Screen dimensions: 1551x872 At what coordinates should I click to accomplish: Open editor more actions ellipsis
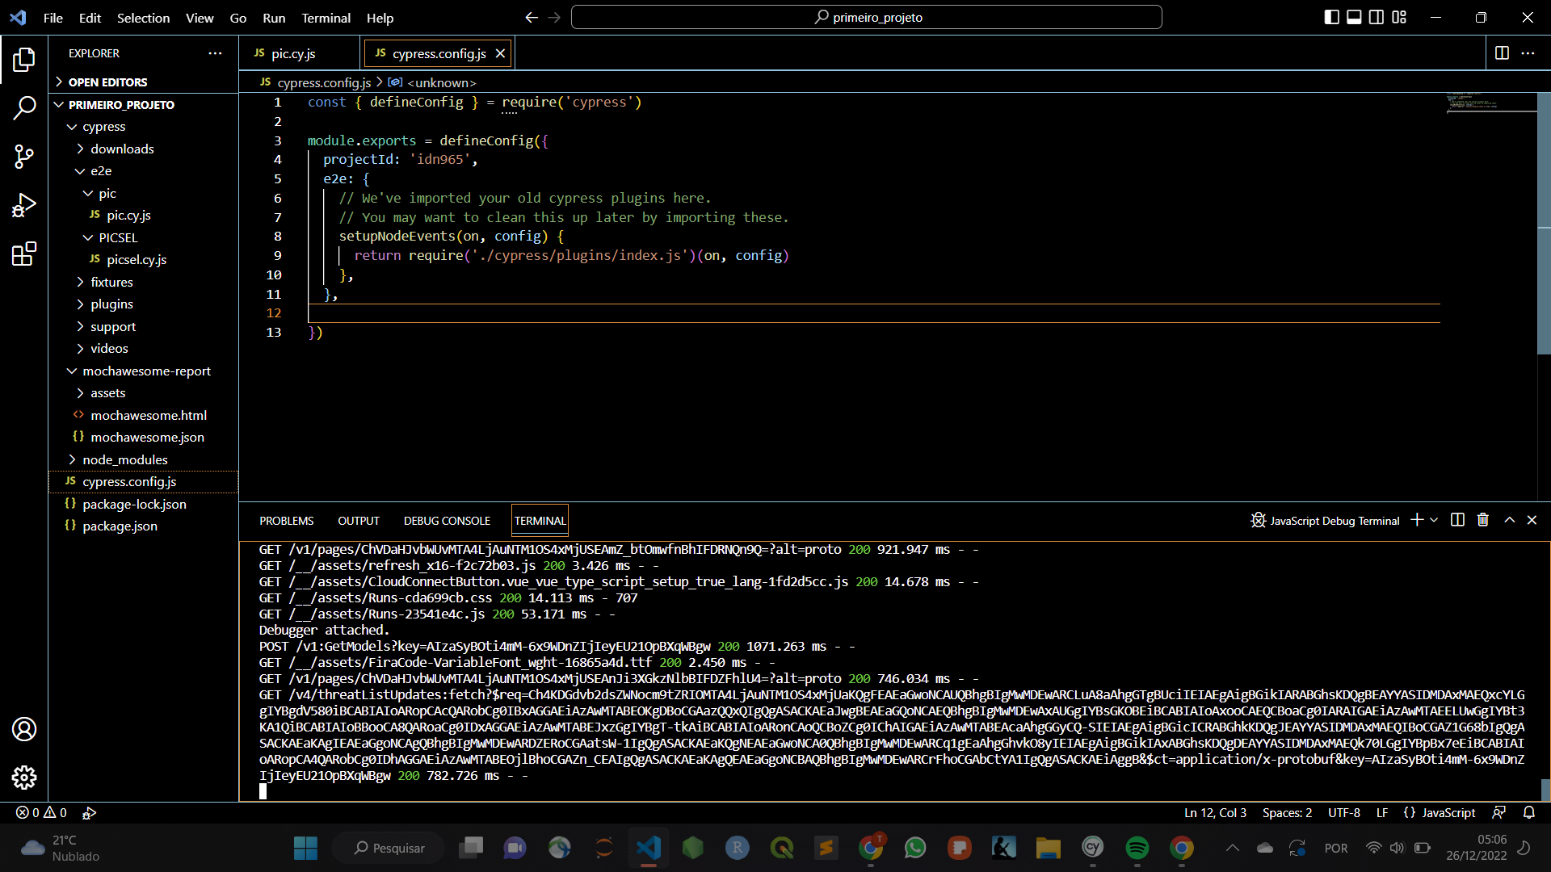pyautogui.click(x=1528, y=53)
